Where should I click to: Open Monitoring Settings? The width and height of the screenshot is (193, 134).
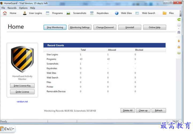point(80,27)
